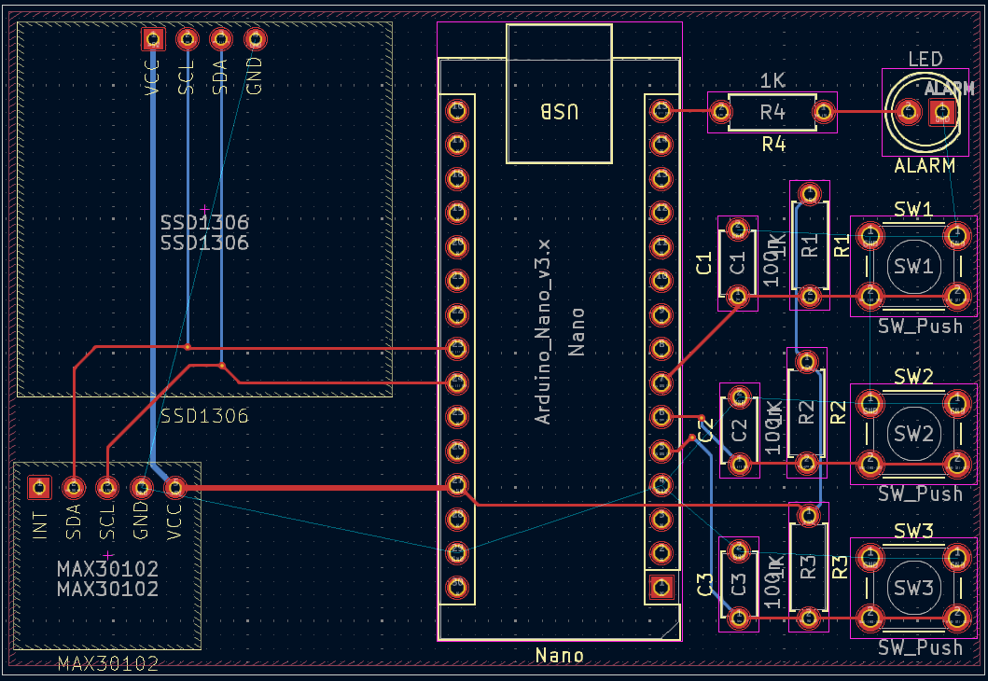Click the Arduino_Nano_v3.x reference text

(x=543, y=331)
